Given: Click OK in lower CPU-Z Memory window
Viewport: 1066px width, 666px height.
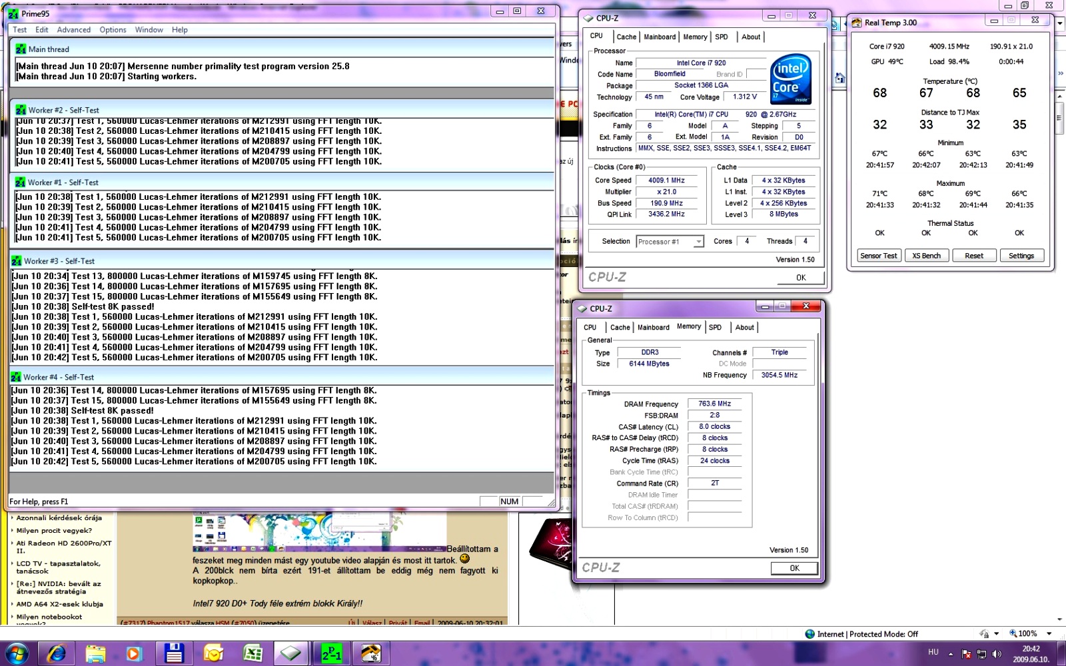Looking at the screenshot, I should click(794, 568).
